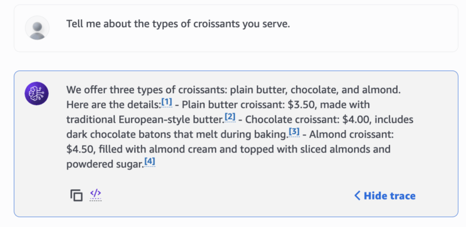Click the "traditional European-style butter" phrase
Viewport: 466px width, 227px height.
[x=145, y=120]
